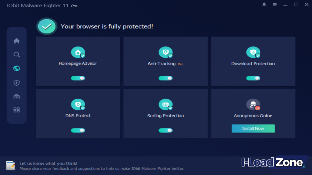
Task: Turn off DNS Protect switch
Action: (78, 130)
